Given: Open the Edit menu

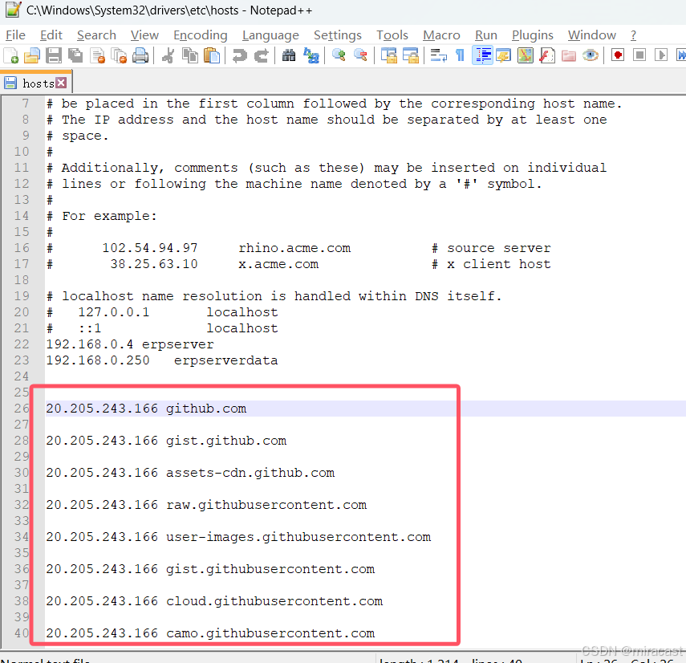Looking at the screenshot, I should click(x=51, y=35).
